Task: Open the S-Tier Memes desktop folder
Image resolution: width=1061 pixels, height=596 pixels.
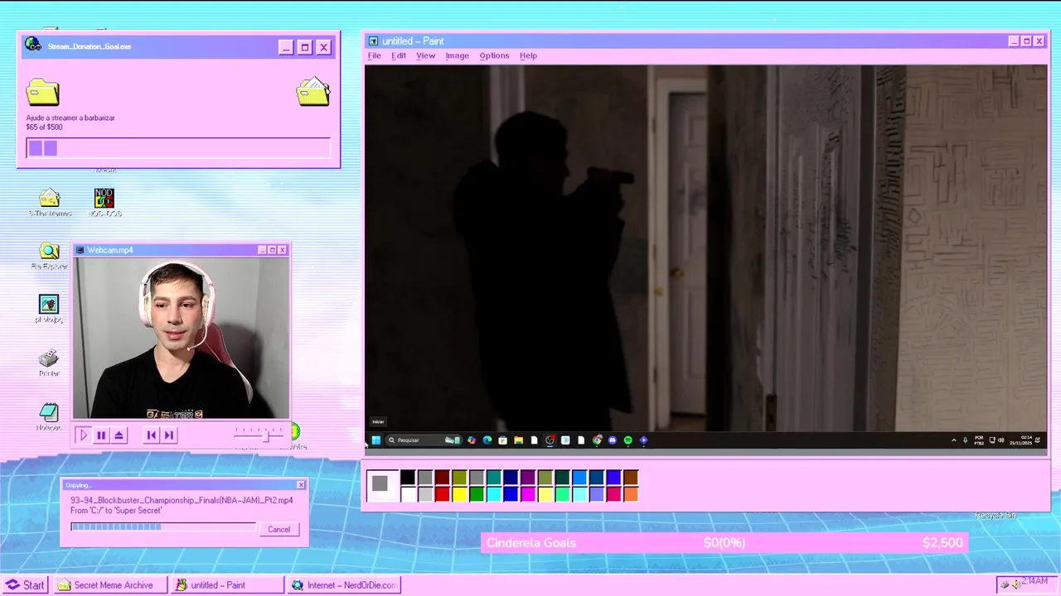Action: pos(50,203)
